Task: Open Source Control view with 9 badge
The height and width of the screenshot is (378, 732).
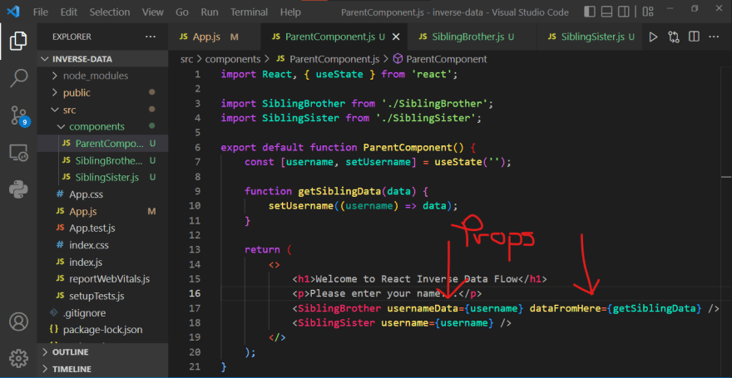Action: click(20, 116)
